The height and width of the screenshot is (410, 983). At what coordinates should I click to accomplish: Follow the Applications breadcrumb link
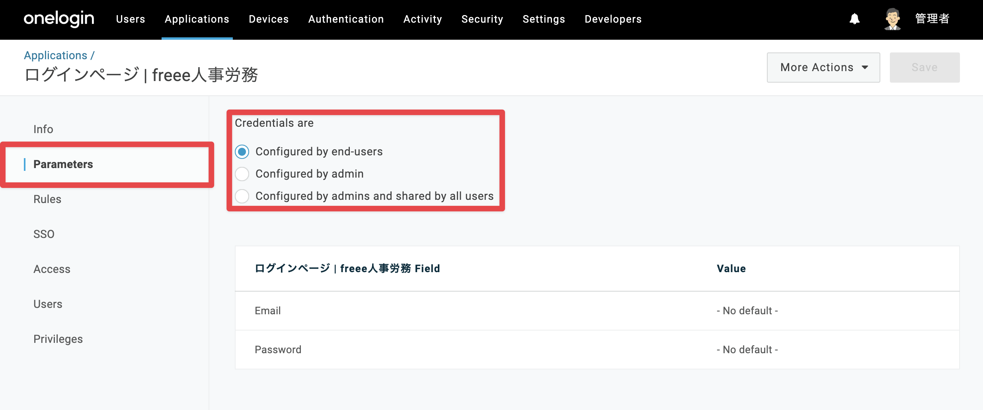(x=55, y=55)
